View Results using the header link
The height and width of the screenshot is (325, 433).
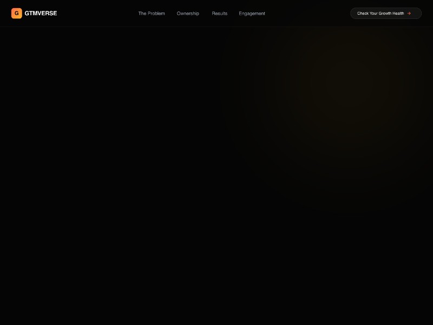click(220, 14)
